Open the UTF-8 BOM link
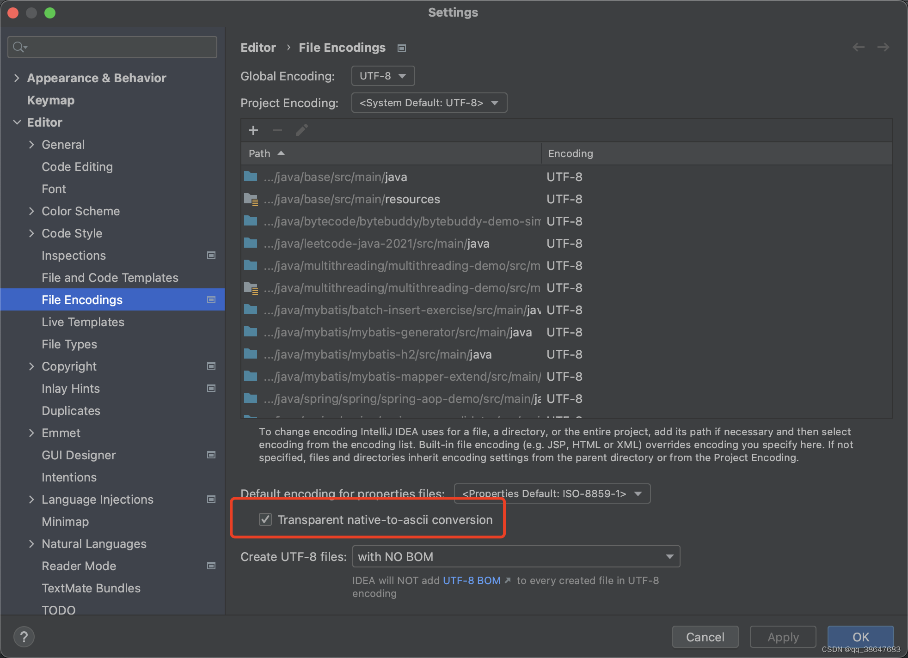 point(472,580)
